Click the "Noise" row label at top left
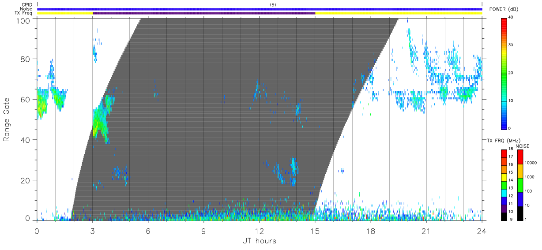Image resolution: width=542 pixels, height=250 pixels. pyautogui.click(x=26, y=9)
